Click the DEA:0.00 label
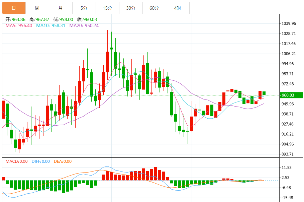Image resolution: width=304 pixels, height=202 pixels. pos(63,161)
